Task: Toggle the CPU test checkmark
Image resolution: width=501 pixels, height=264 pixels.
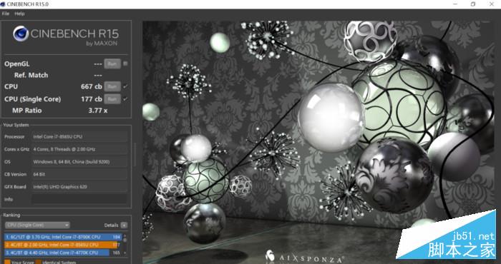Action: [125, 86]
